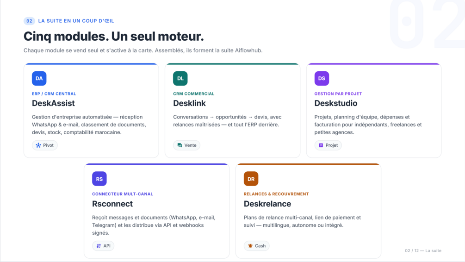
Task: Click the blue DA DeskAssist icon
Action: tap(39, 78)
